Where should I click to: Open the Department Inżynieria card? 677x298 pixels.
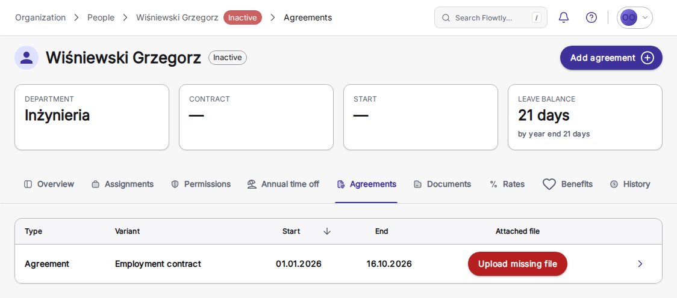click(x=92, y=117)
